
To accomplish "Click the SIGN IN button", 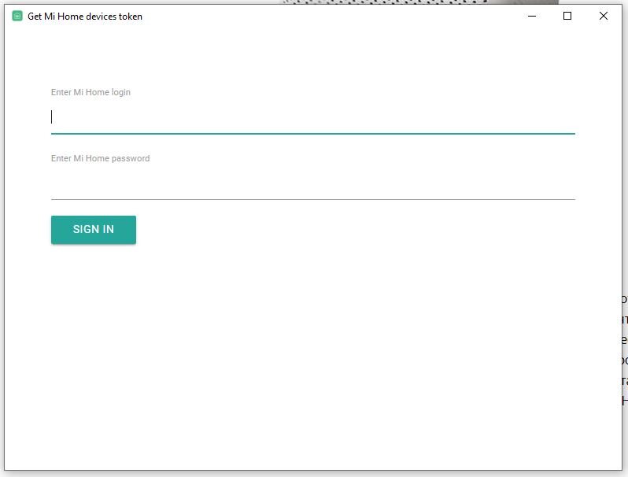I will click(x=94, y=230).
